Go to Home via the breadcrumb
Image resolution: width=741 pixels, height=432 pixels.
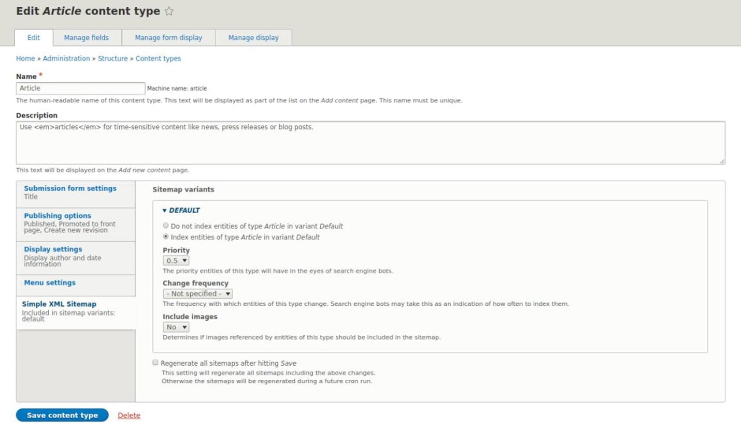[x=25, y=58]
